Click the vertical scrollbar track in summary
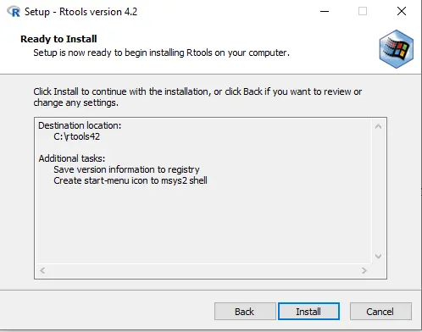422x332 pixels. click(379, 191)
